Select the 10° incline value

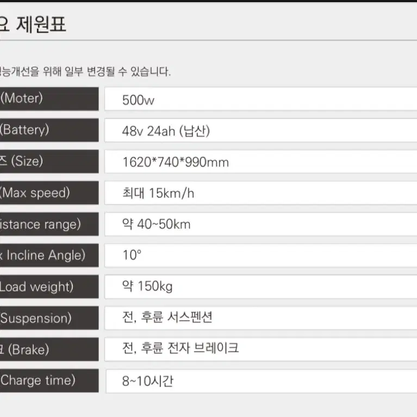coord(132,255)
